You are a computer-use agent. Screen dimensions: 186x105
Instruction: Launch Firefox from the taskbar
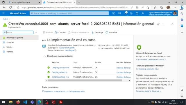[x=18, y=102]
